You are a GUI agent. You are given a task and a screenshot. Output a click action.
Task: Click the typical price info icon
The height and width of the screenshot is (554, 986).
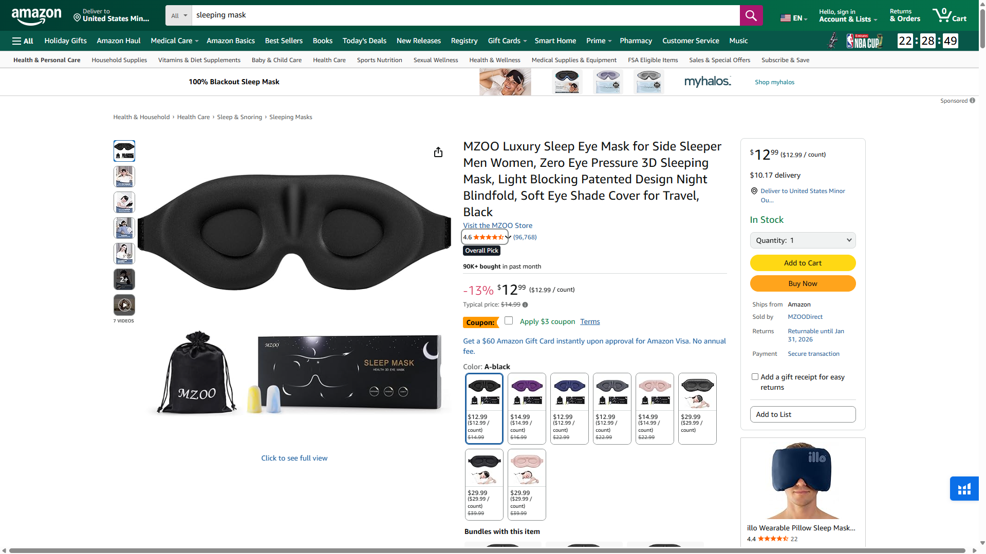point(525,304)
